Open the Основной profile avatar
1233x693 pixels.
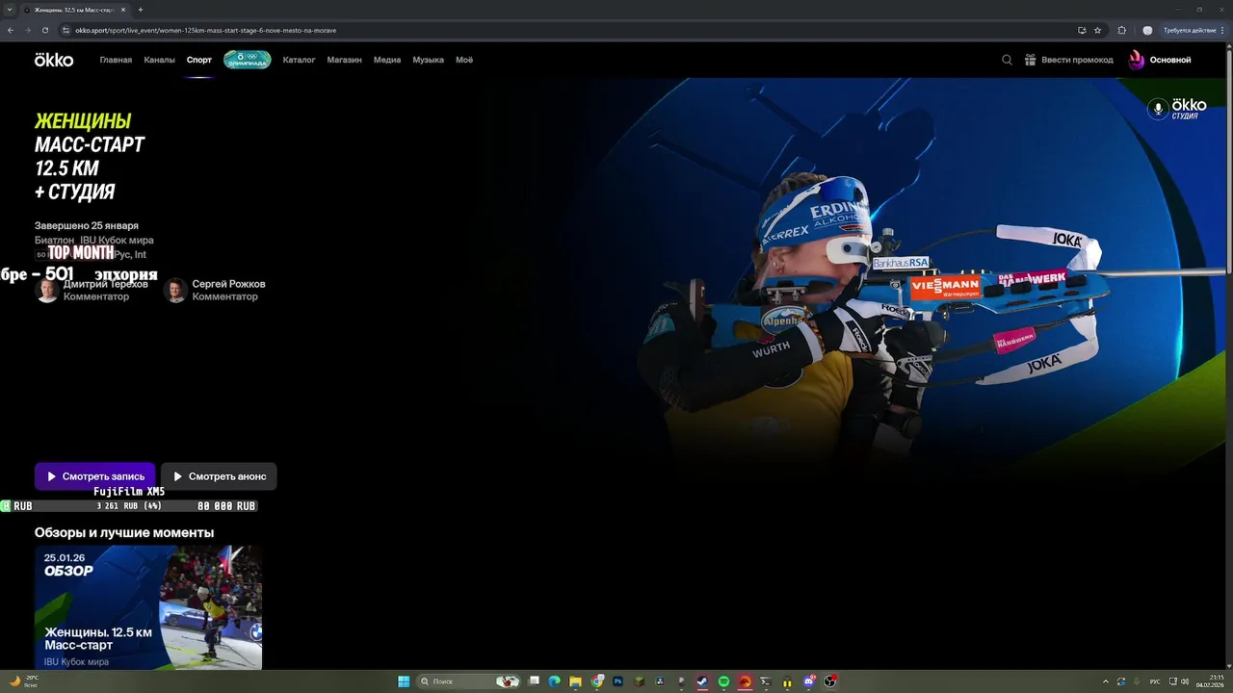[x=1137, y=60]
